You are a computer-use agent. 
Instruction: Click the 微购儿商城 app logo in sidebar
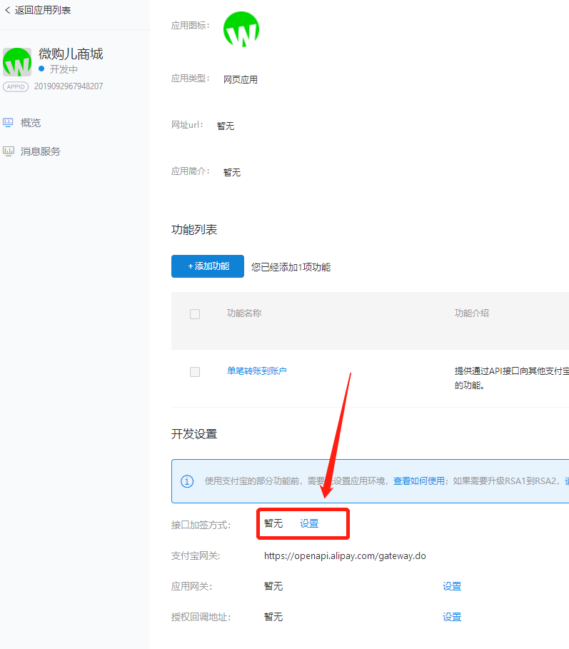click(17, 62)
